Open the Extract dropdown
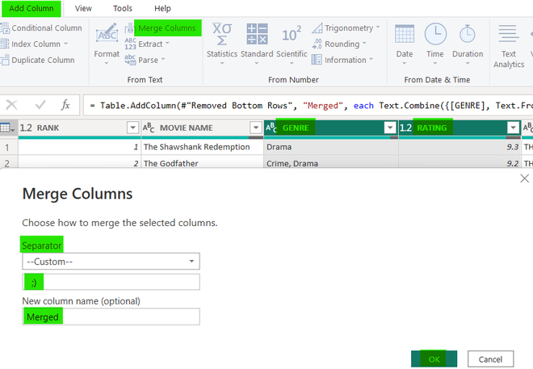 point(147,44)
